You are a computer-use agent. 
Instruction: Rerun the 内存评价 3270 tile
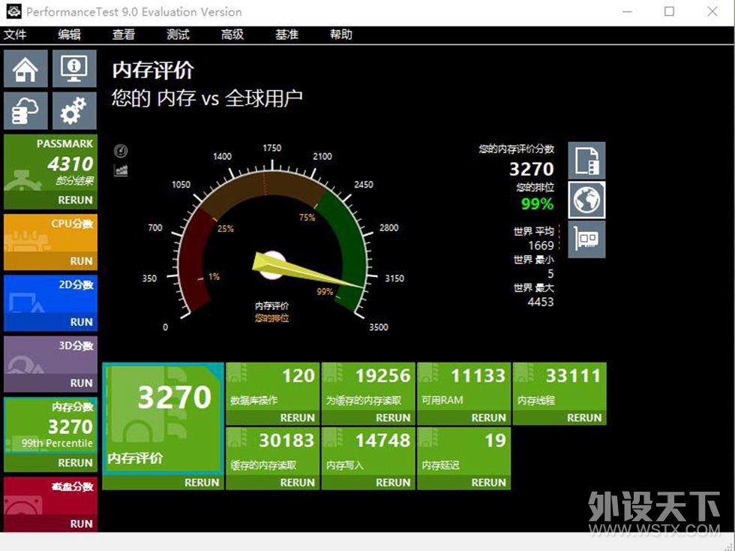tap(202, 483)
